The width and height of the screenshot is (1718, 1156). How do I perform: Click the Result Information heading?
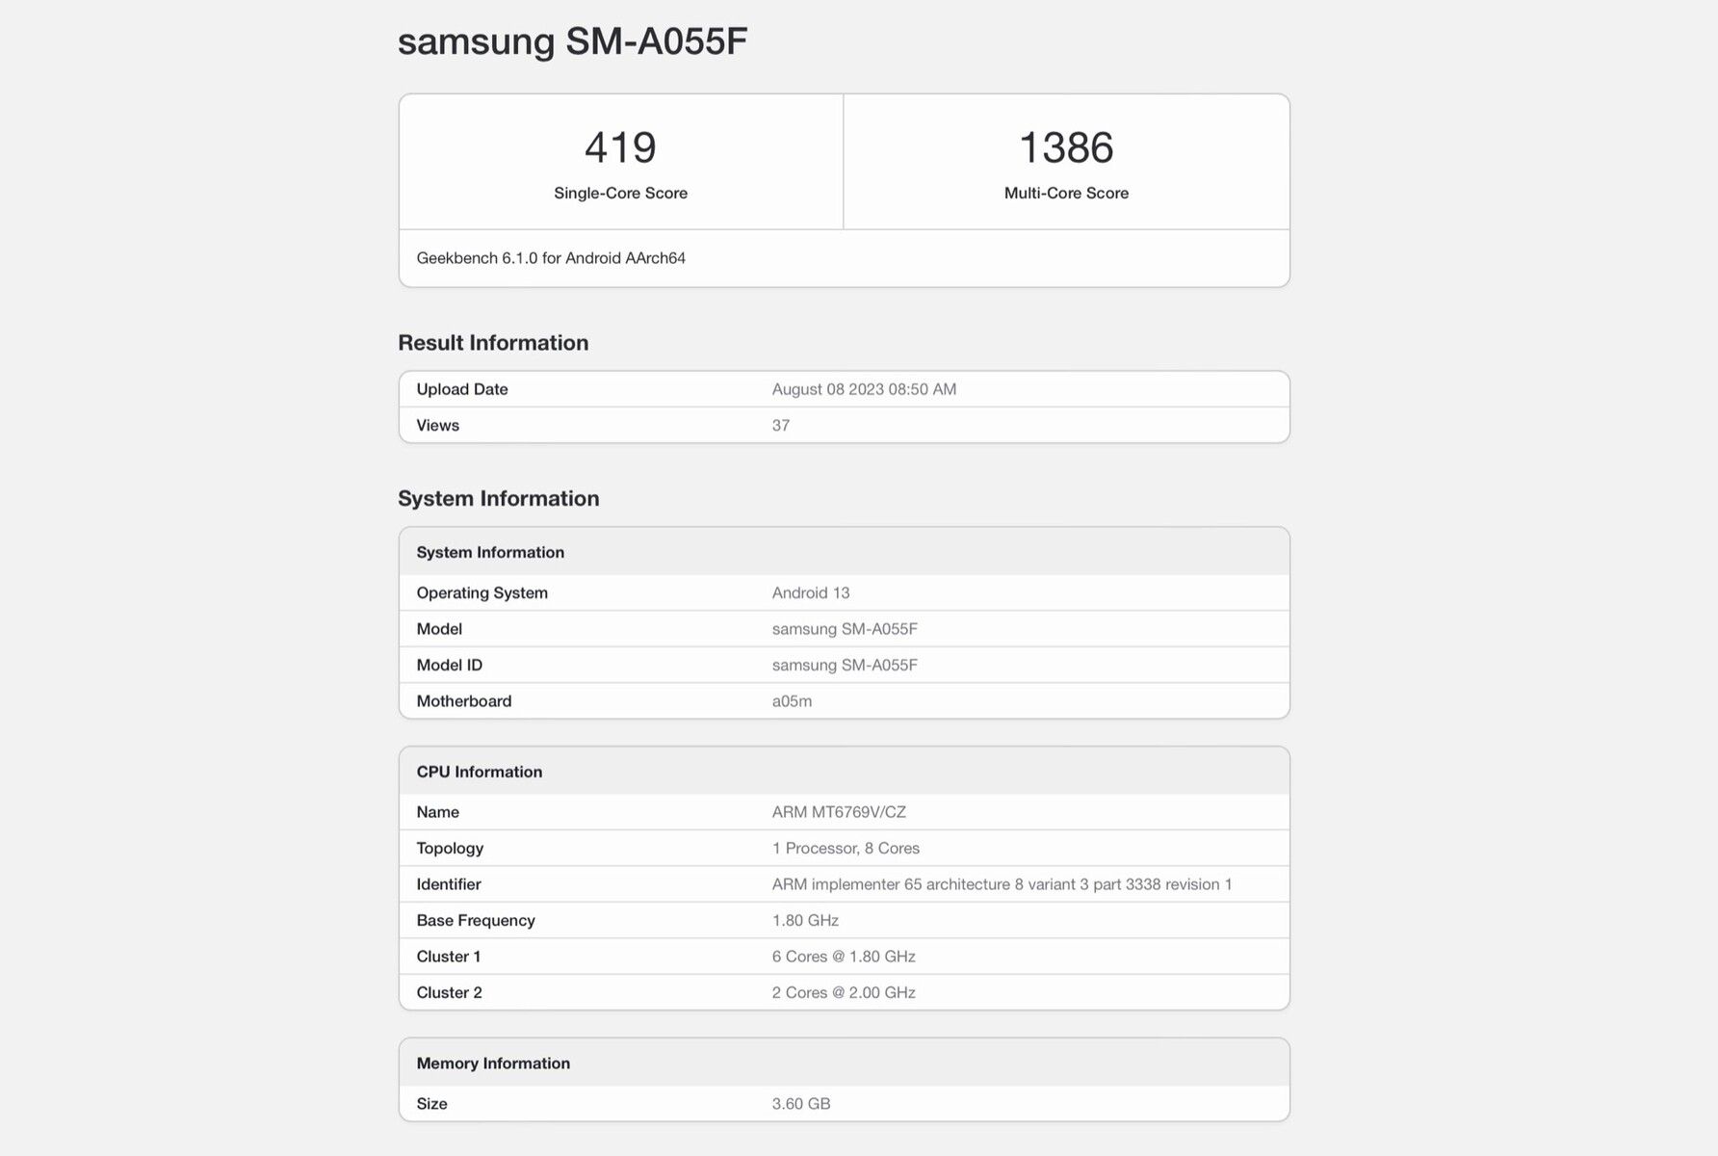click(493, 343)
